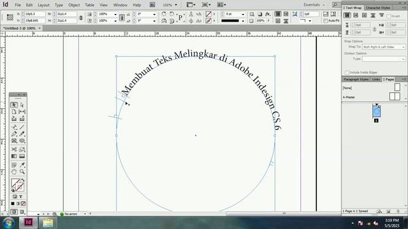Select Jump to Next Column wrap in Text Wrap panel
Viewport: 408px width, 229px height.
(381, 15)
